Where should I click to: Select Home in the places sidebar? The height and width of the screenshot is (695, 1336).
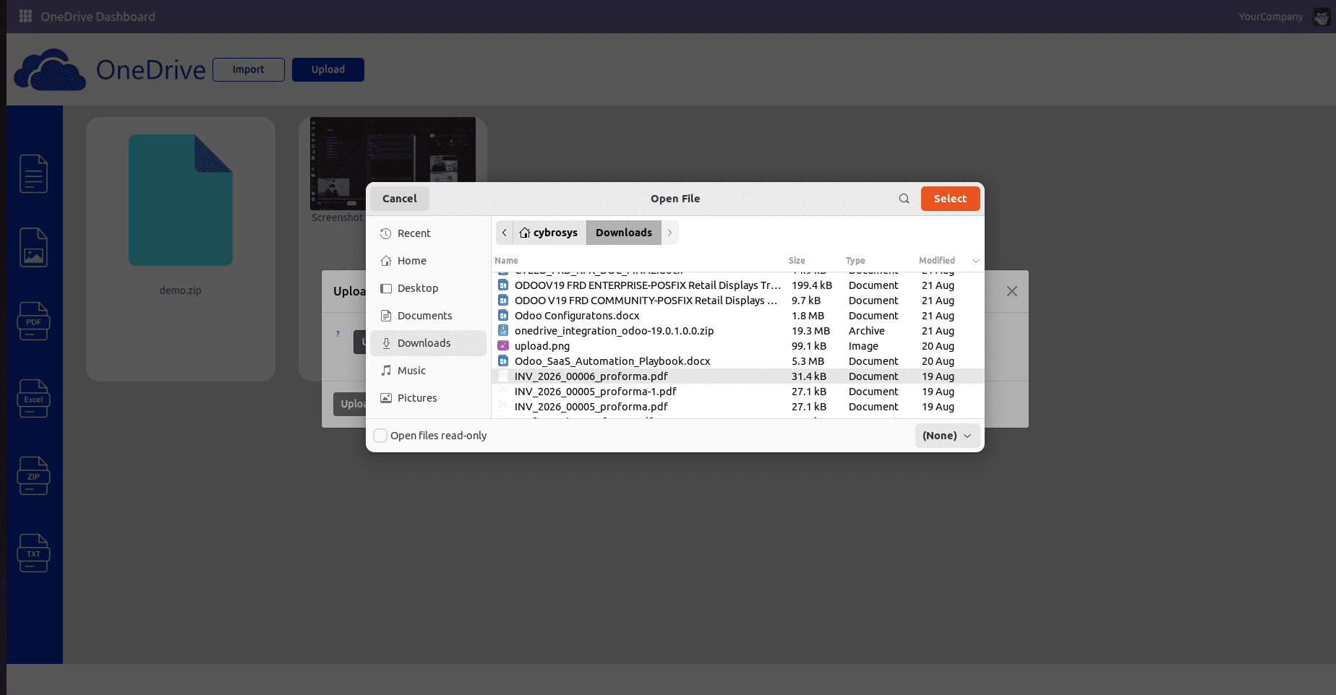428,261
